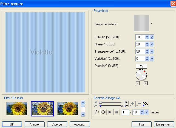
Task: Click the Niveau spinner arrows
Action: pos(147,44)
